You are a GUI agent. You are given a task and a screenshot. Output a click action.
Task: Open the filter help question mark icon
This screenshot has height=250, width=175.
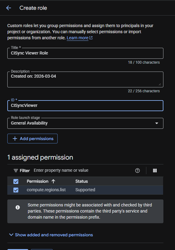(137, 171)
